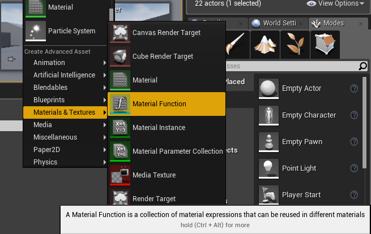This screenshot has height=234, width=371.
Task: Select the Point Light label
Action: coord(299,168)
